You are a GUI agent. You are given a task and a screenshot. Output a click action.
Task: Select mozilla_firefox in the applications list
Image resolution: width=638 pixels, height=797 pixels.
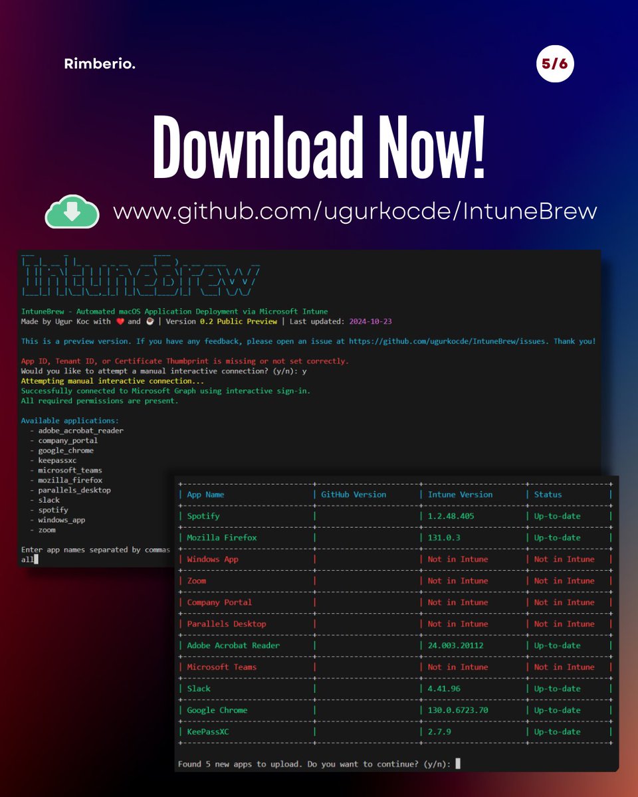pyautogui.click(x=70, y=480)
